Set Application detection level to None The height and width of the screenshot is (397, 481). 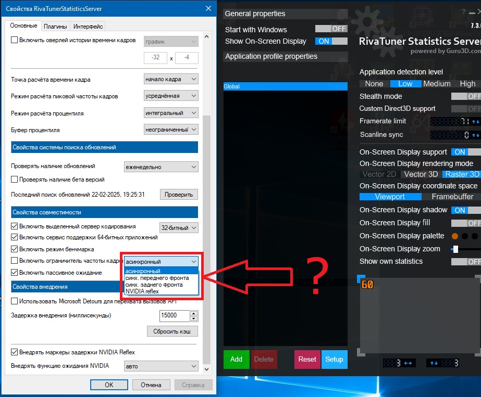tap(374, 84)
